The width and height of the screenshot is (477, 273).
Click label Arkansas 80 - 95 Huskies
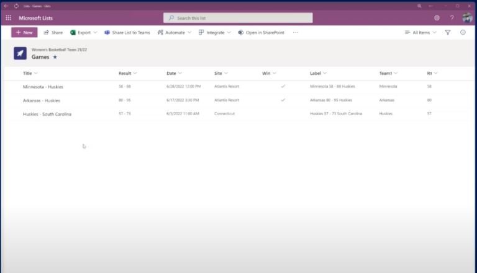pos(331,100)
